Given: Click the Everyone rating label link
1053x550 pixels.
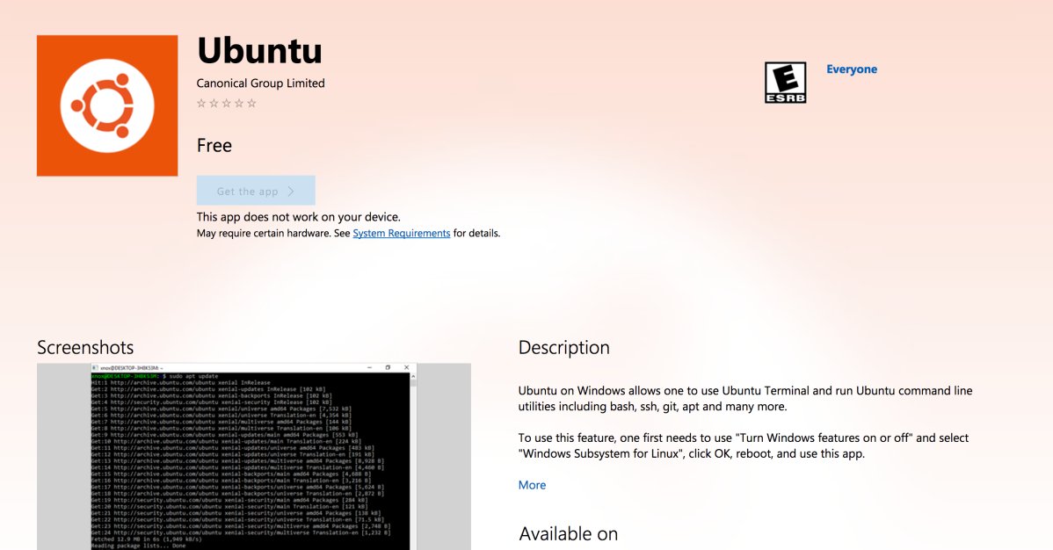Looking at the screenshot, I should click(851, 69).
